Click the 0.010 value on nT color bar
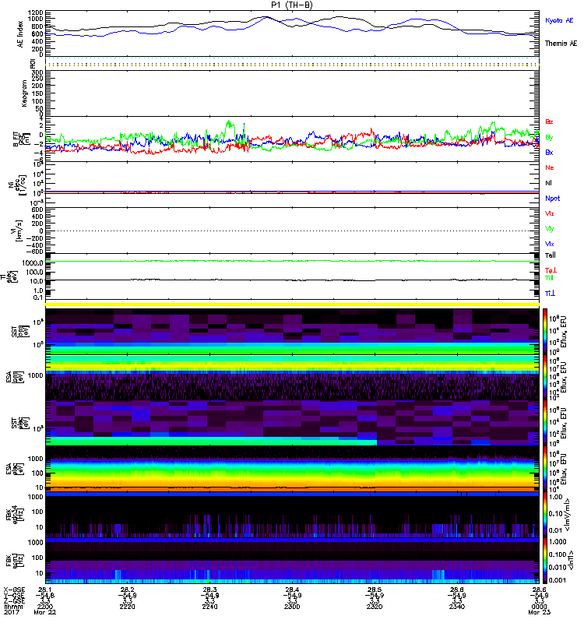The image size is (584, 623). coord(557,567)
